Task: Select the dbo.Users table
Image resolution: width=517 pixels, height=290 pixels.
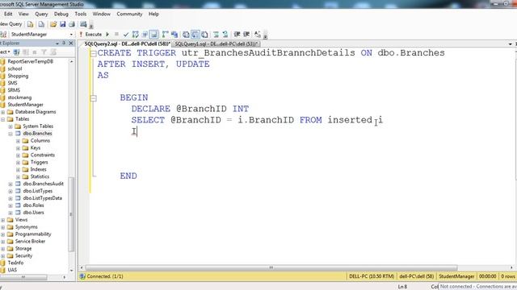Action: click(33, 213)
